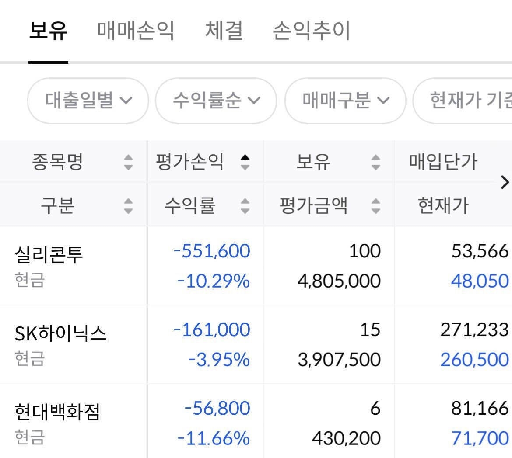The width and height of the screenshot is (512, 458).
Task: Click the sort control beside 수익률
Action: (245, 205)
